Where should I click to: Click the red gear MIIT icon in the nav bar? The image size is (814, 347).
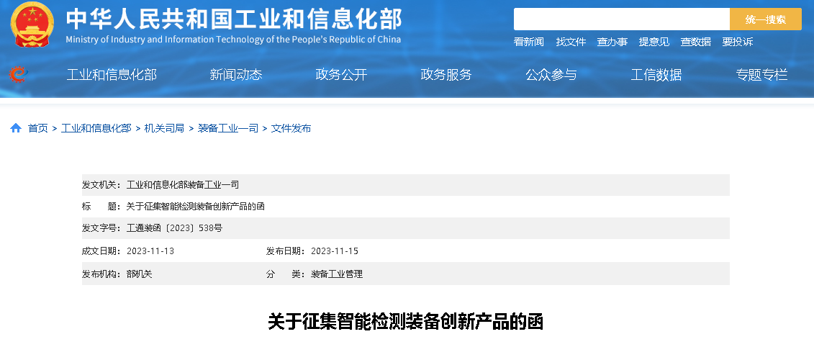(18, 75)
